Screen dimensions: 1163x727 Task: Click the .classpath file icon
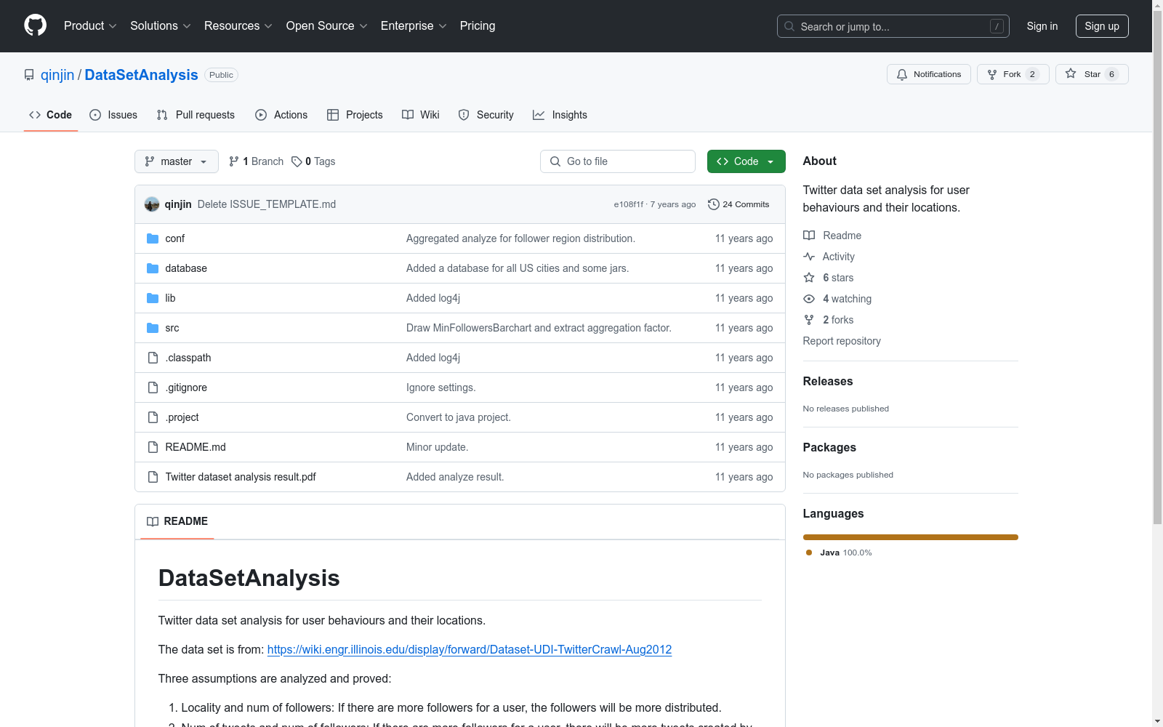point(153,358)
